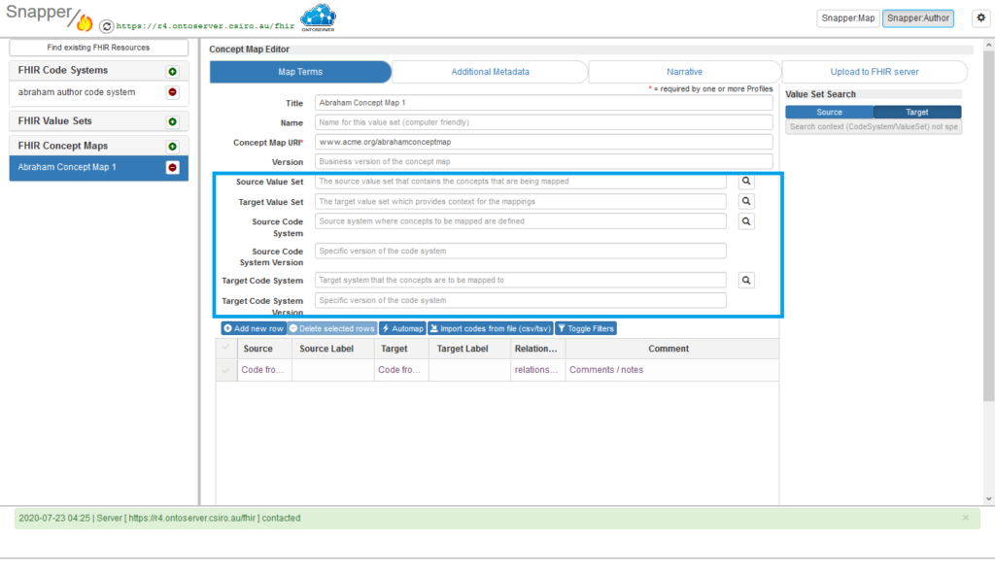Viewport: 995px width, 572px height.
Task: Toggle select-all checkbox in table header
Action: tap(225, 348)
